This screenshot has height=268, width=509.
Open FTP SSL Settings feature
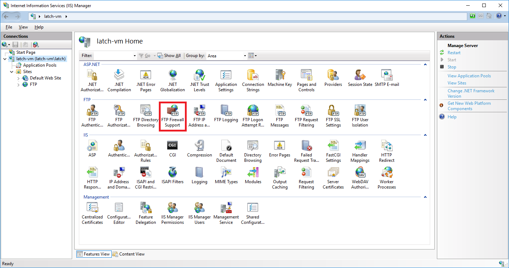[333, 116]
